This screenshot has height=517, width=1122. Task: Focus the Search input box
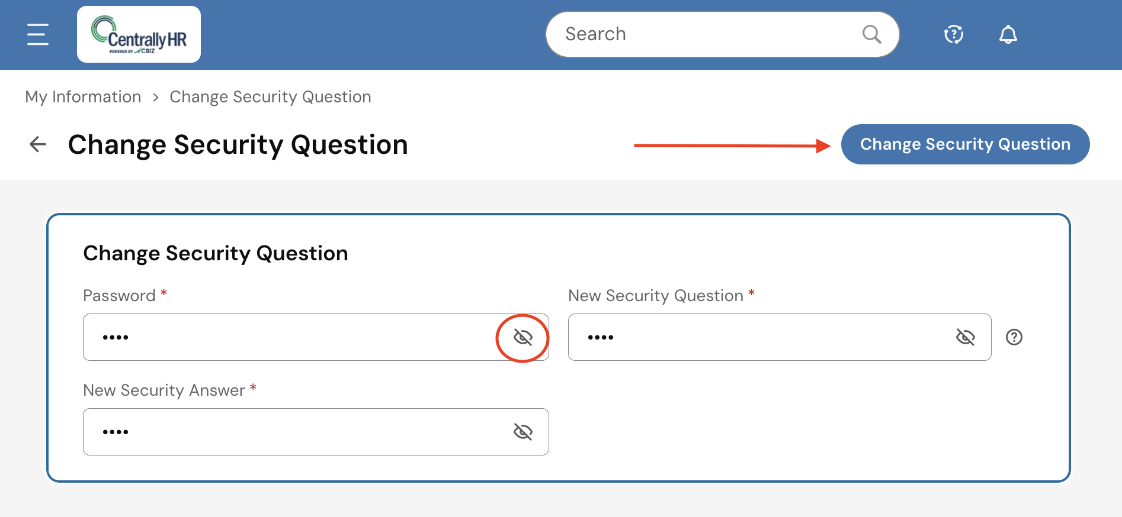tap(705, 34)
